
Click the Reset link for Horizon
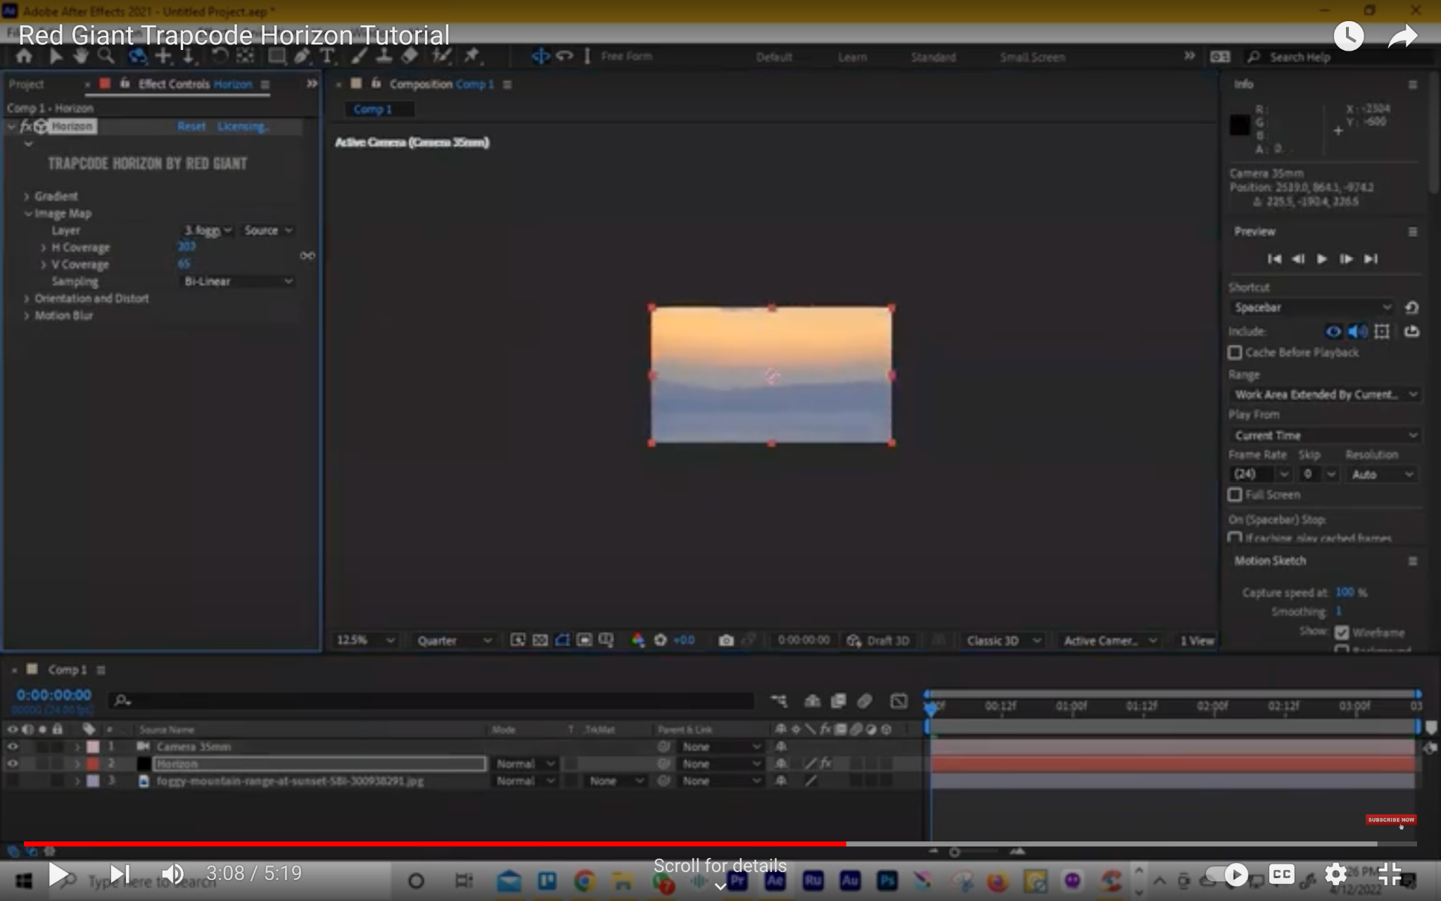pyautogui.click(x=191, y=126)
